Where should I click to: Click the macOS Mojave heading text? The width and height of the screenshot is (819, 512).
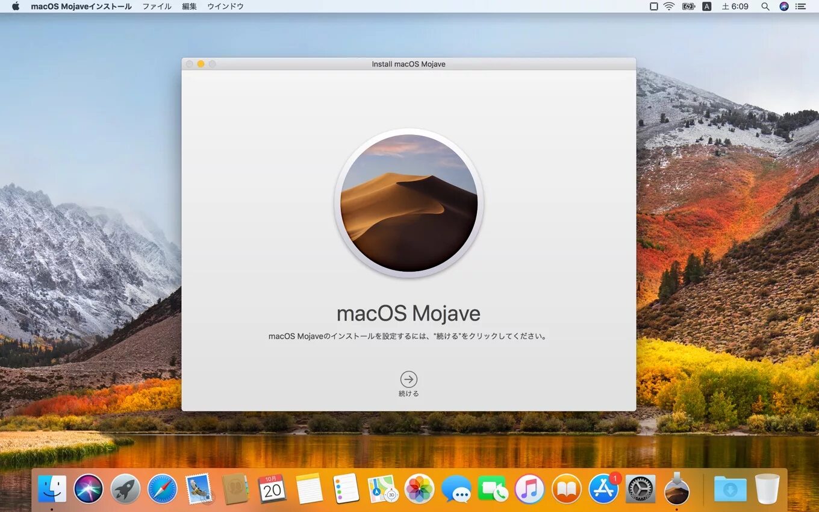click(x=408, y=314)
